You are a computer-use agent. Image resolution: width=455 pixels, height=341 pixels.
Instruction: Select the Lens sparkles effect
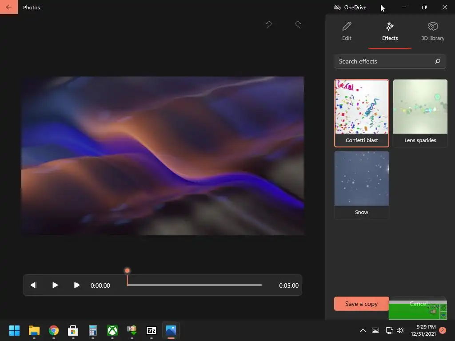click(x=420, y=113)
